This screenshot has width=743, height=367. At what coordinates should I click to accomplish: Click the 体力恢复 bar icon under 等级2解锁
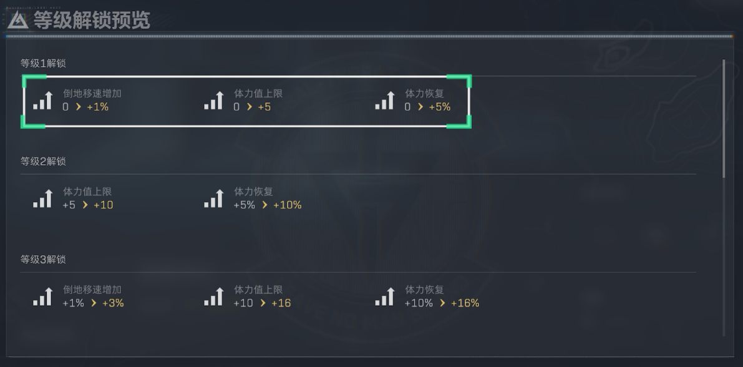(x=213, y=198)
